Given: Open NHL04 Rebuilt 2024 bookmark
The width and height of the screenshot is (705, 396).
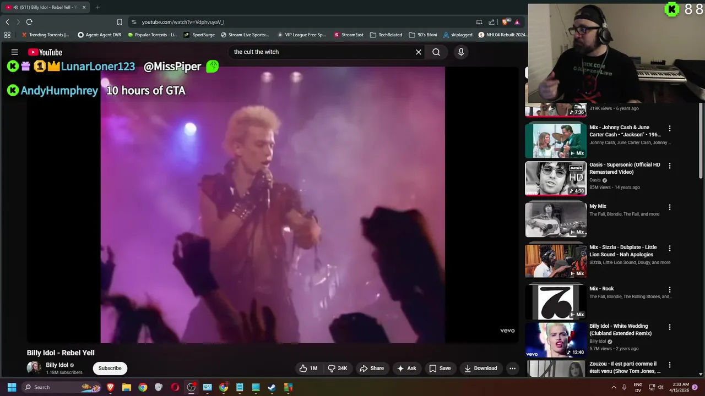Looking at the screenshot, I should coord(503,35).
